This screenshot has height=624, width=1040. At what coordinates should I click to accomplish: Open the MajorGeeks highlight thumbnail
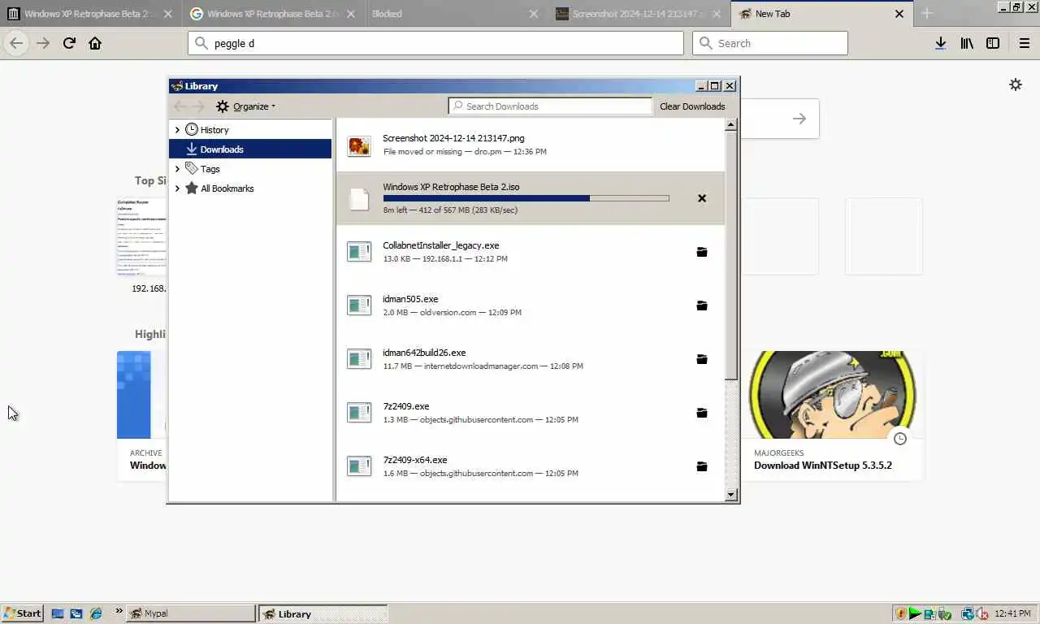(x=834, y=395)
